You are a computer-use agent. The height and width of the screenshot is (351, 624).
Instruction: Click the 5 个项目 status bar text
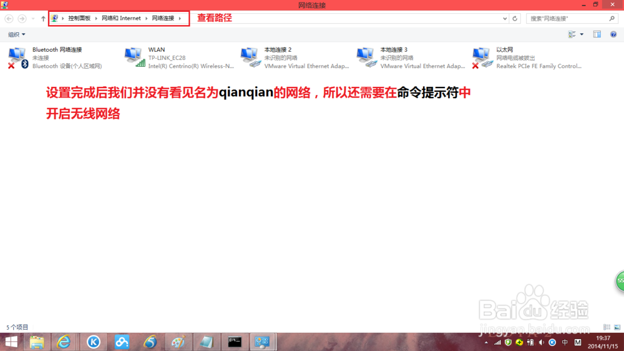(17, 327)
